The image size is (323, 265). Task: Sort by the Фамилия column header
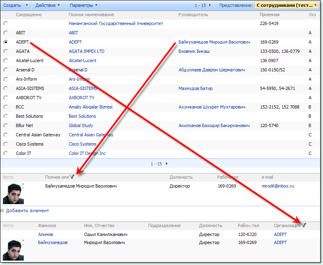pos(47,225)
